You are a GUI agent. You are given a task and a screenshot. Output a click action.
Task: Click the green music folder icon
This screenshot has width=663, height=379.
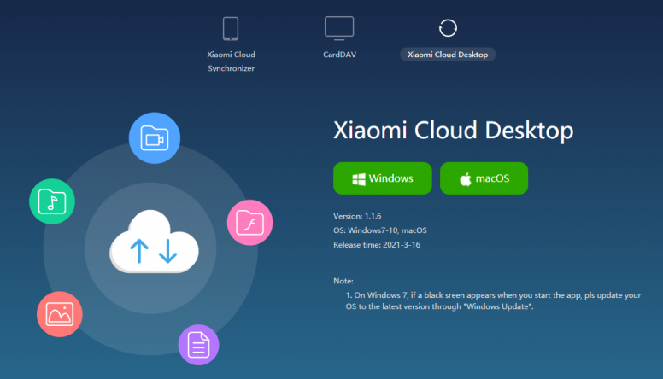(x=52, y=201)
